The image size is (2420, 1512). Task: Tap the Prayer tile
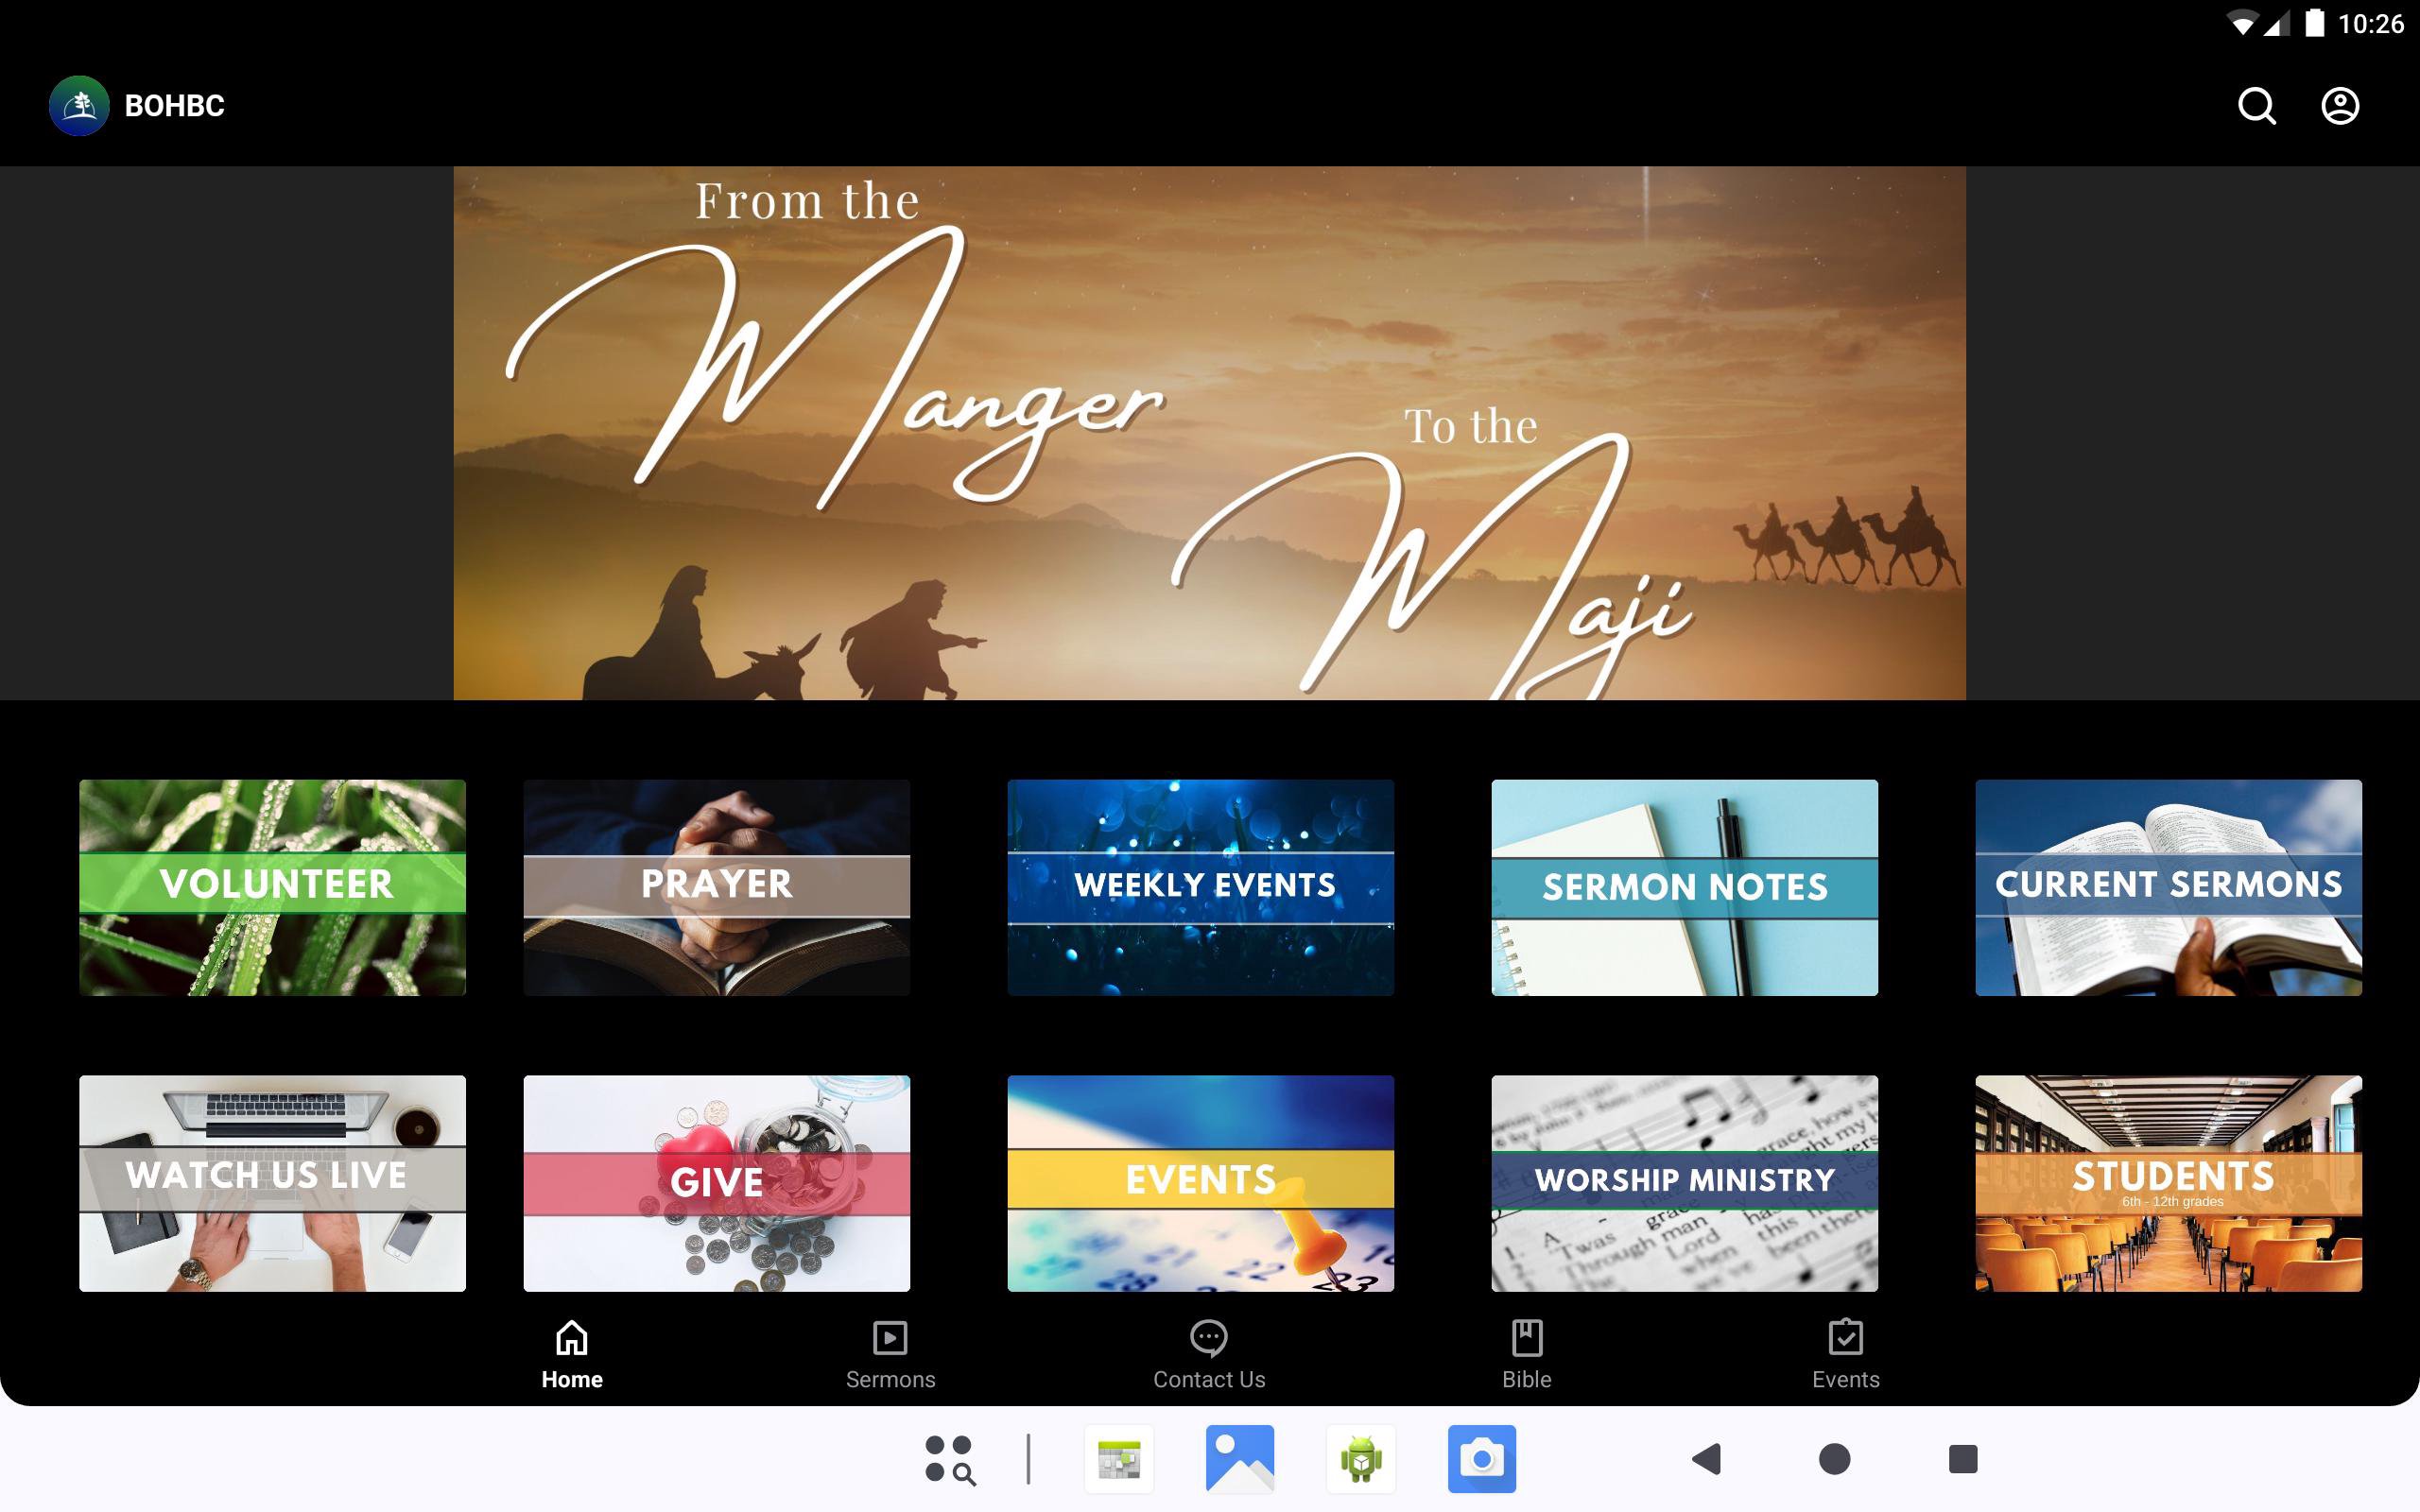click(716, 887)
